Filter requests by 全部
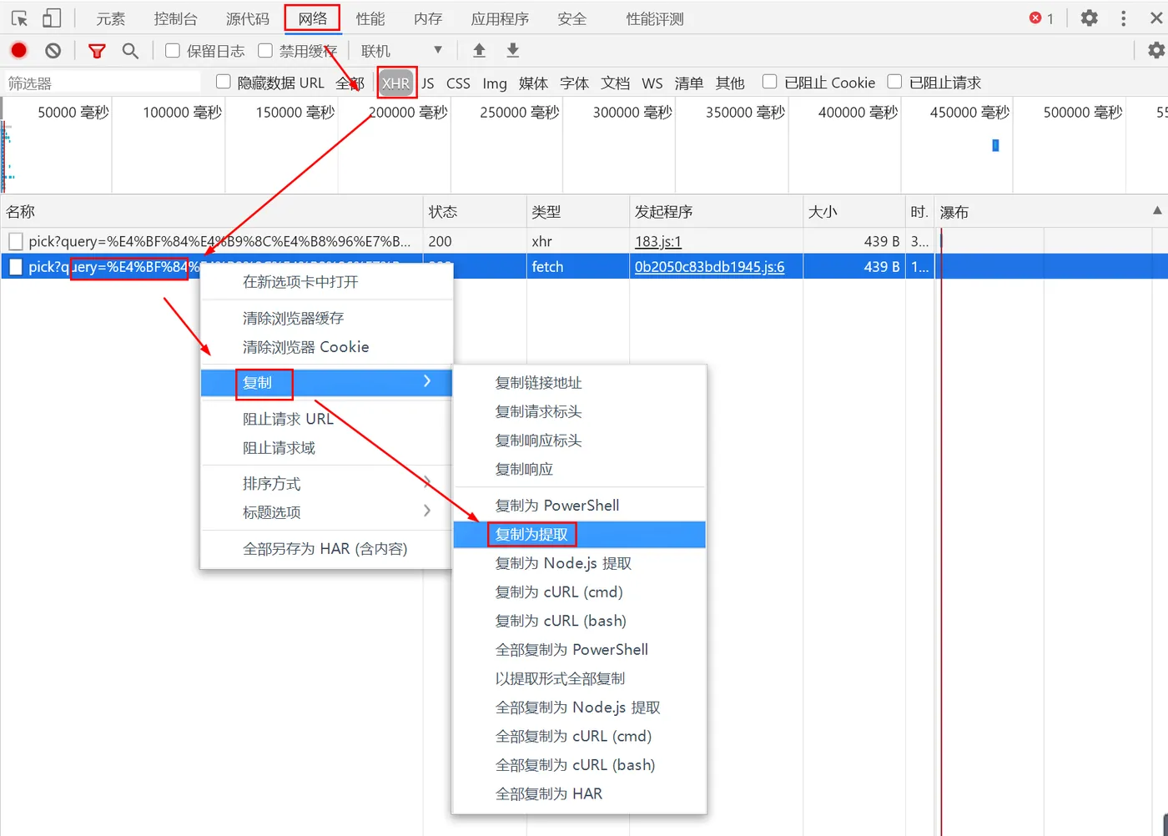Viewport: 1168px width, 836px height. point(350,83)
